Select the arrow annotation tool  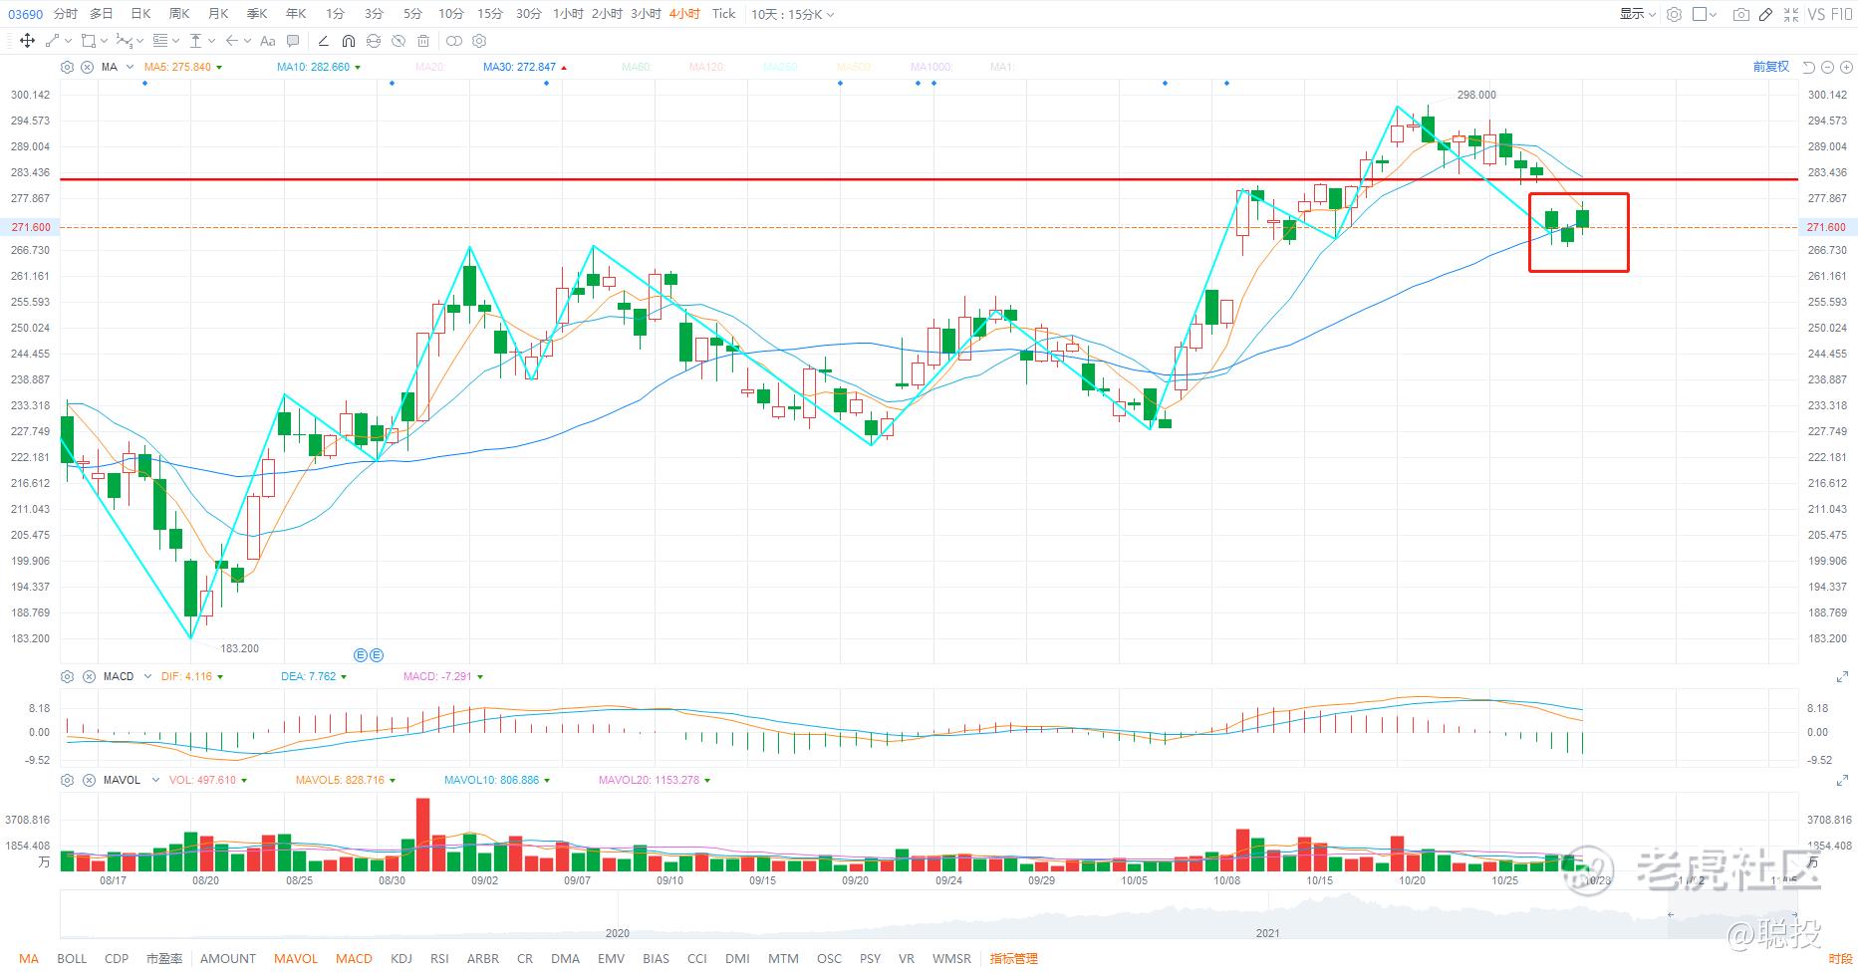[231, 41]
